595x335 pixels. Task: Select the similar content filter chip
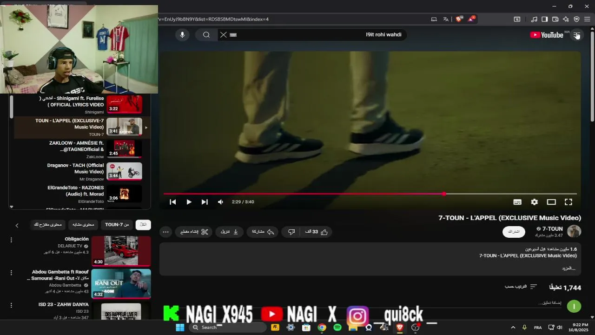point(83,225)
